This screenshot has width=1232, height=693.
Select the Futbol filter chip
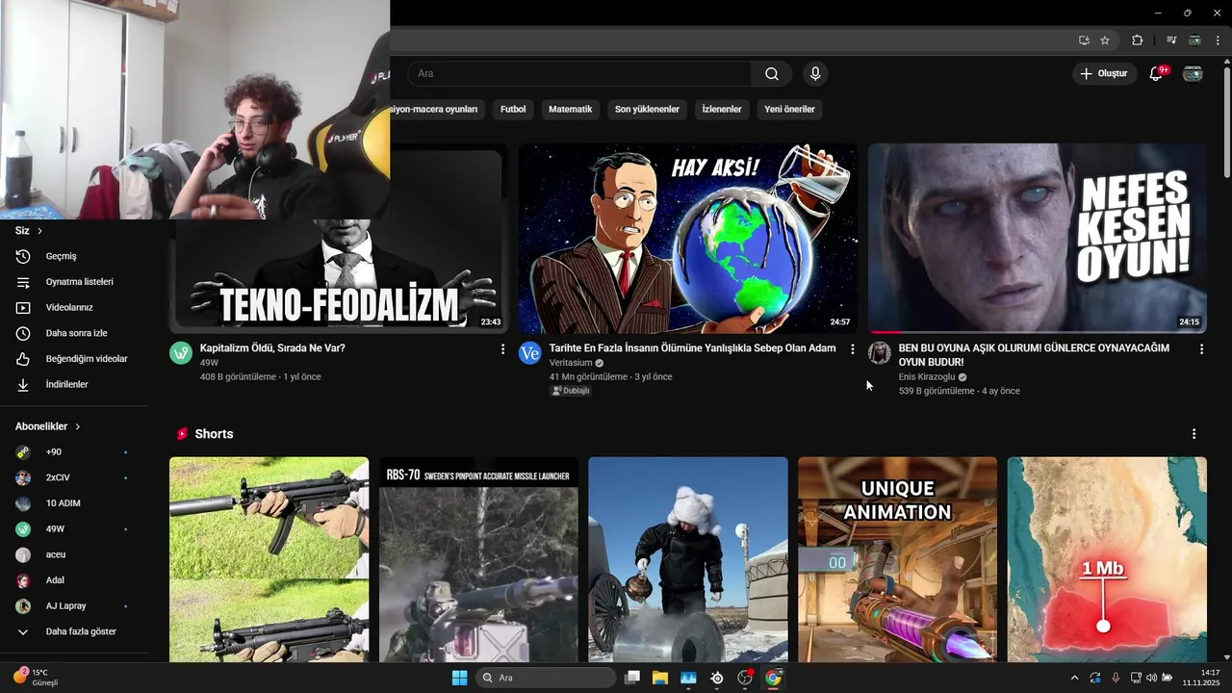click(x=513, y=110)
